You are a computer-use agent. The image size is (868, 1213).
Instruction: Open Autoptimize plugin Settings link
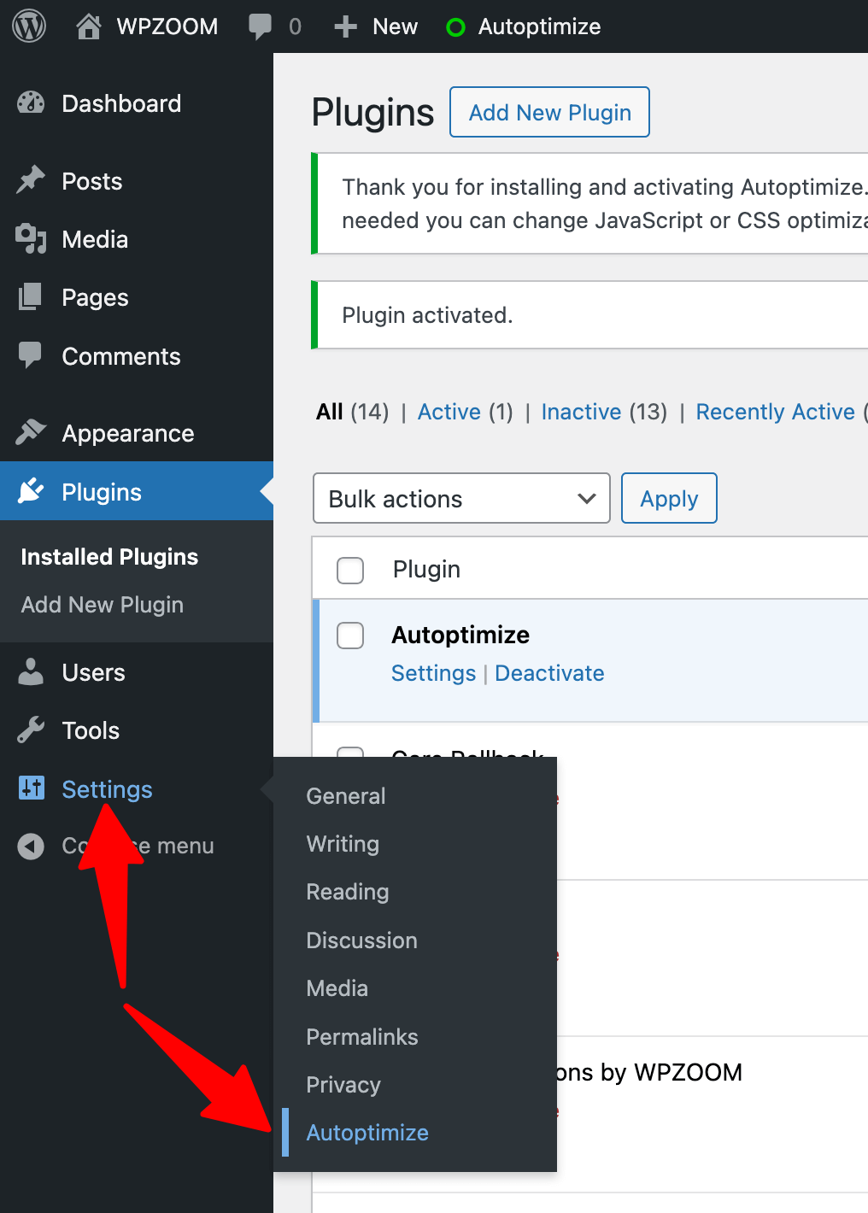click(433, 673)
